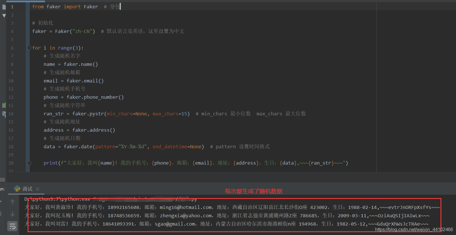The image size is (456, 235).
Task: Place cursor on 'from faker import Faker' line
Action: point(65,7)
